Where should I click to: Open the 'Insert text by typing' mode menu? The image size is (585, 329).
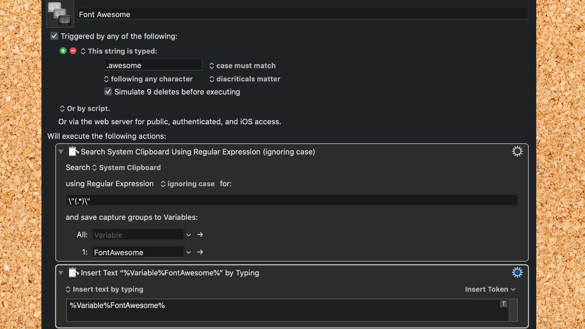[104, 289]
